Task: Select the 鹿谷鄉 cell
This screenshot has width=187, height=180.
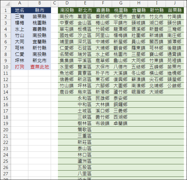Action: 67,92
